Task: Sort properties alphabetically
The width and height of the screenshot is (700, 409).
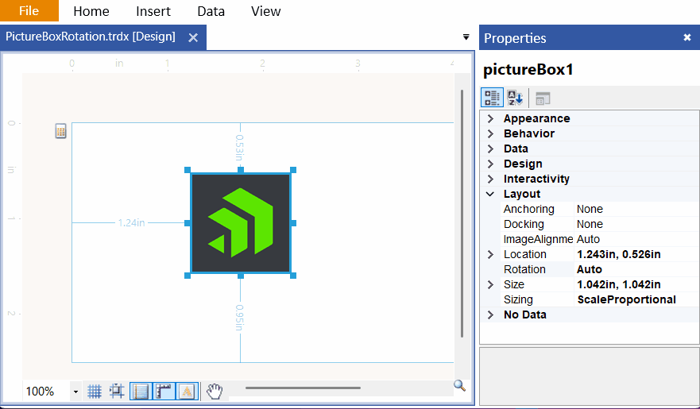Action: [515, 98]
